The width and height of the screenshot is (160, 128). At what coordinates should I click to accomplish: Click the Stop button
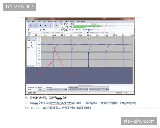click(x=40, y=25)
